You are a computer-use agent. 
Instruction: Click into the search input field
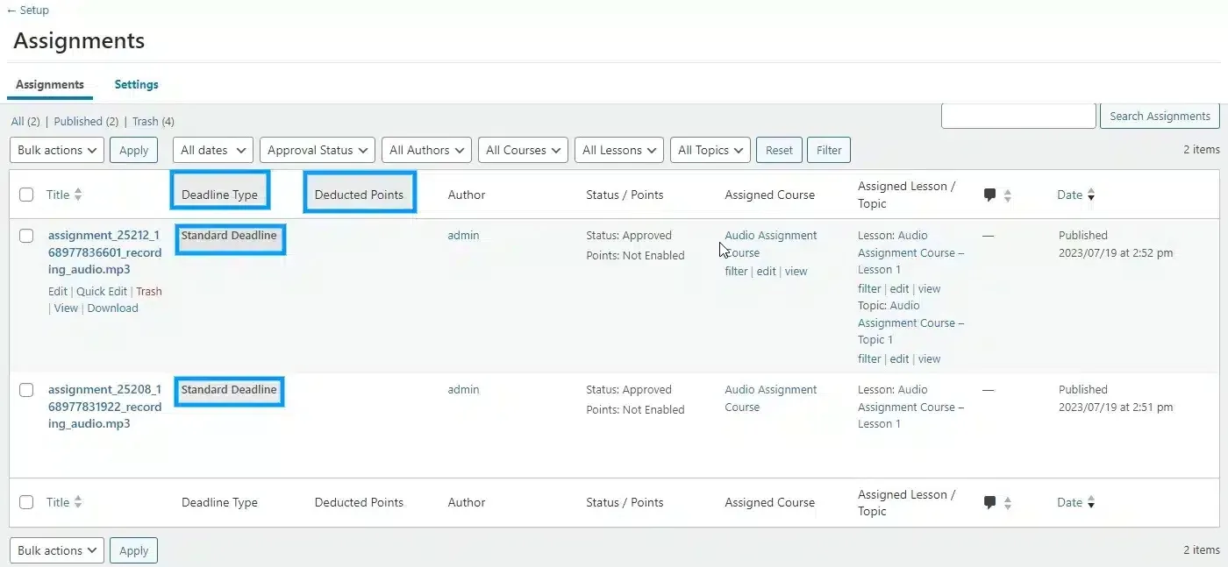(1017, 115)
